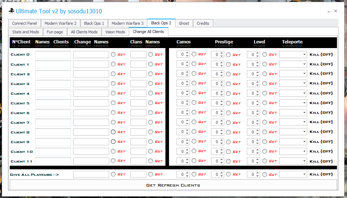The width and height of the screenshot is (347, 198).
Task: Select the Clans Names radio for Client 7
Action: (x=150, y=122)
